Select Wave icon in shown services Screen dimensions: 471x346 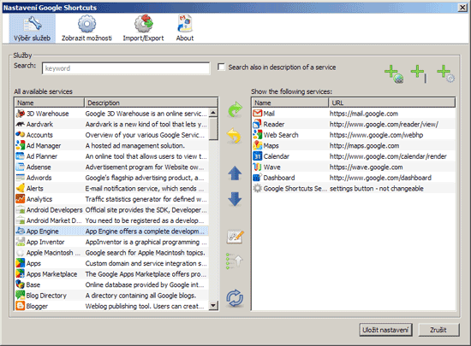point(258,167)
